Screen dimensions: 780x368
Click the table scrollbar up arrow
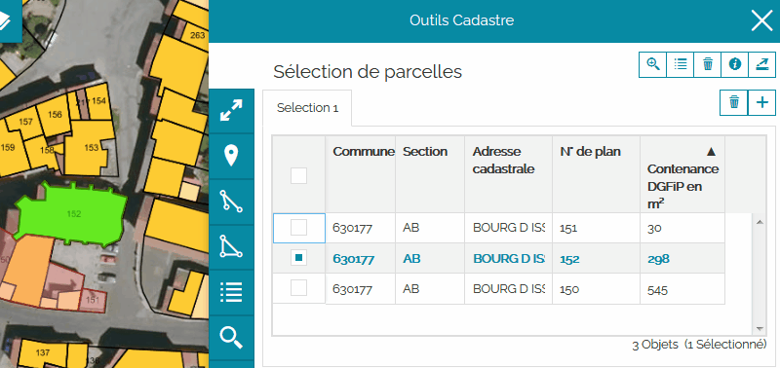760,222
